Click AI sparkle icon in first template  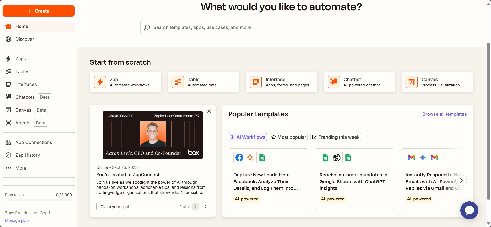pos(251,157)
